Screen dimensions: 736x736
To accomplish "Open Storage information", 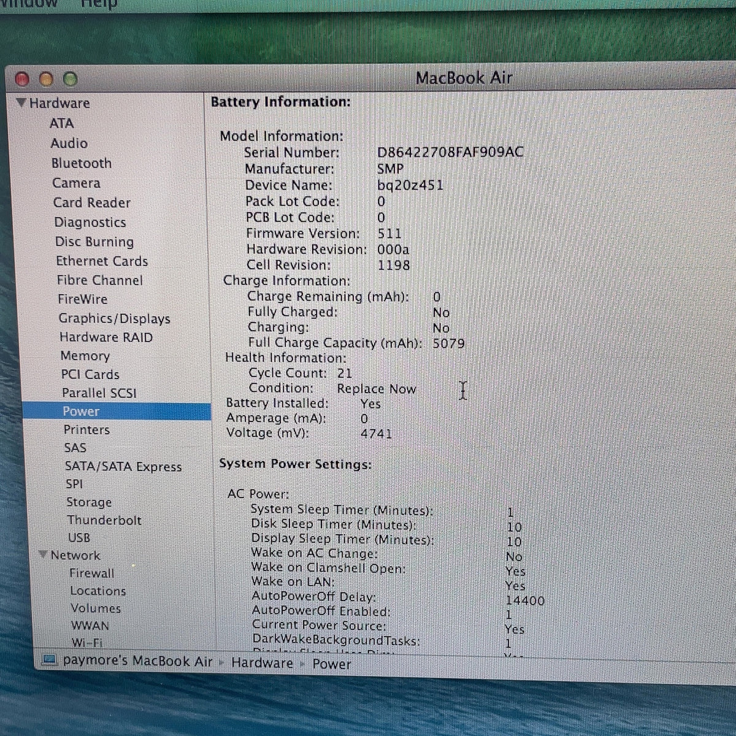I will point(89,502).
